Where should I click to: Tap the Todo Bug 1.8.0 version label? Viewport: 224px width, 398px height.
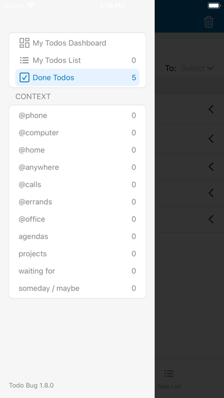click(x=31, y=385)
